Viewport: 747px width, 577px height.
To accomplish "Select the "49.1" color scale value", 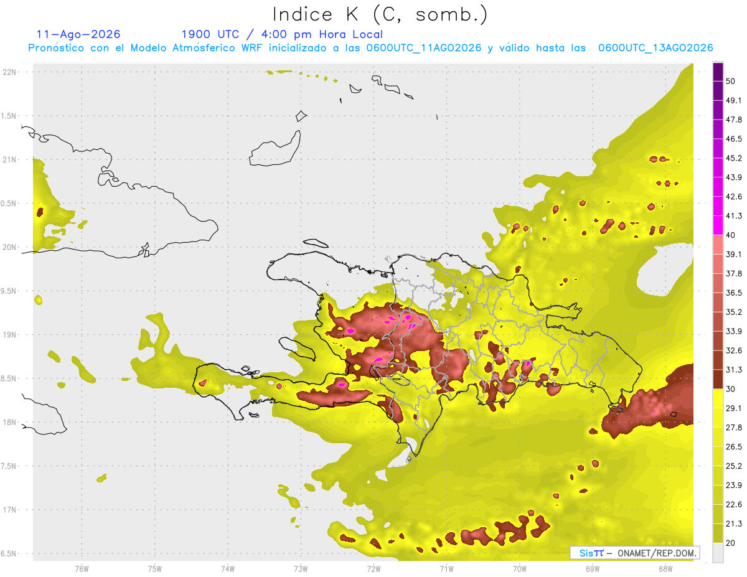I will coord(733,100).
